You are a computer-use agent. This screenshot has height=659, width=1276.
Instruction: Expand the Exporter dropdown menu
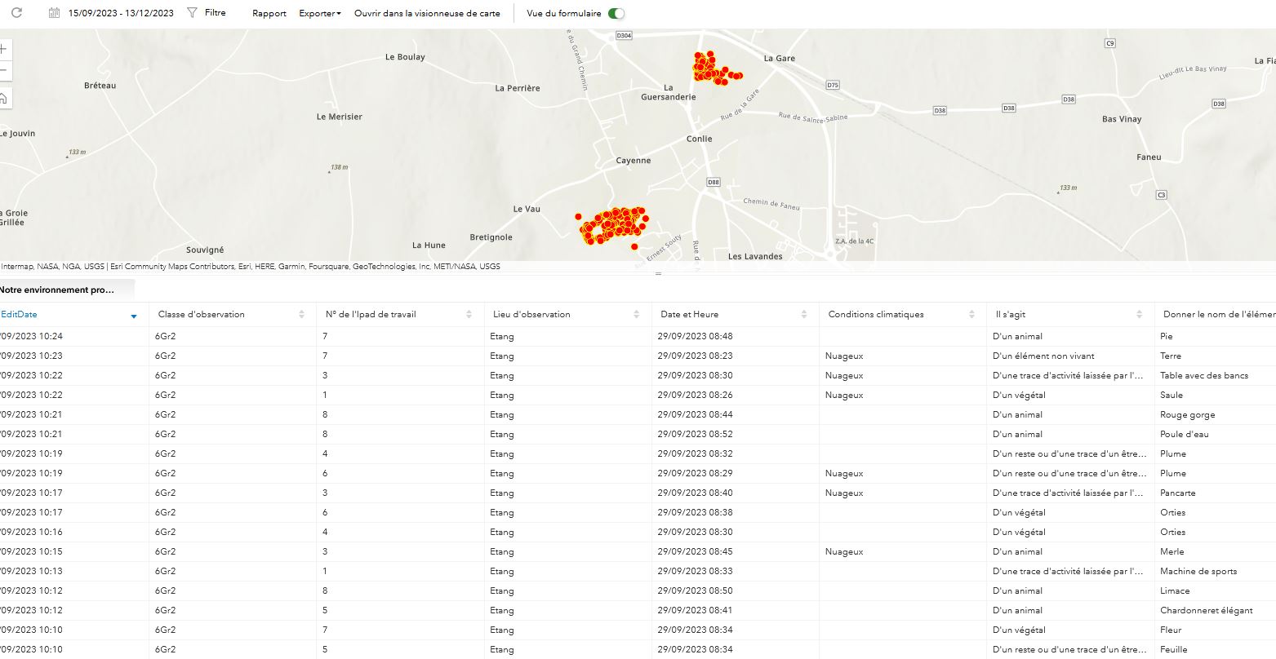pos(320,13)
